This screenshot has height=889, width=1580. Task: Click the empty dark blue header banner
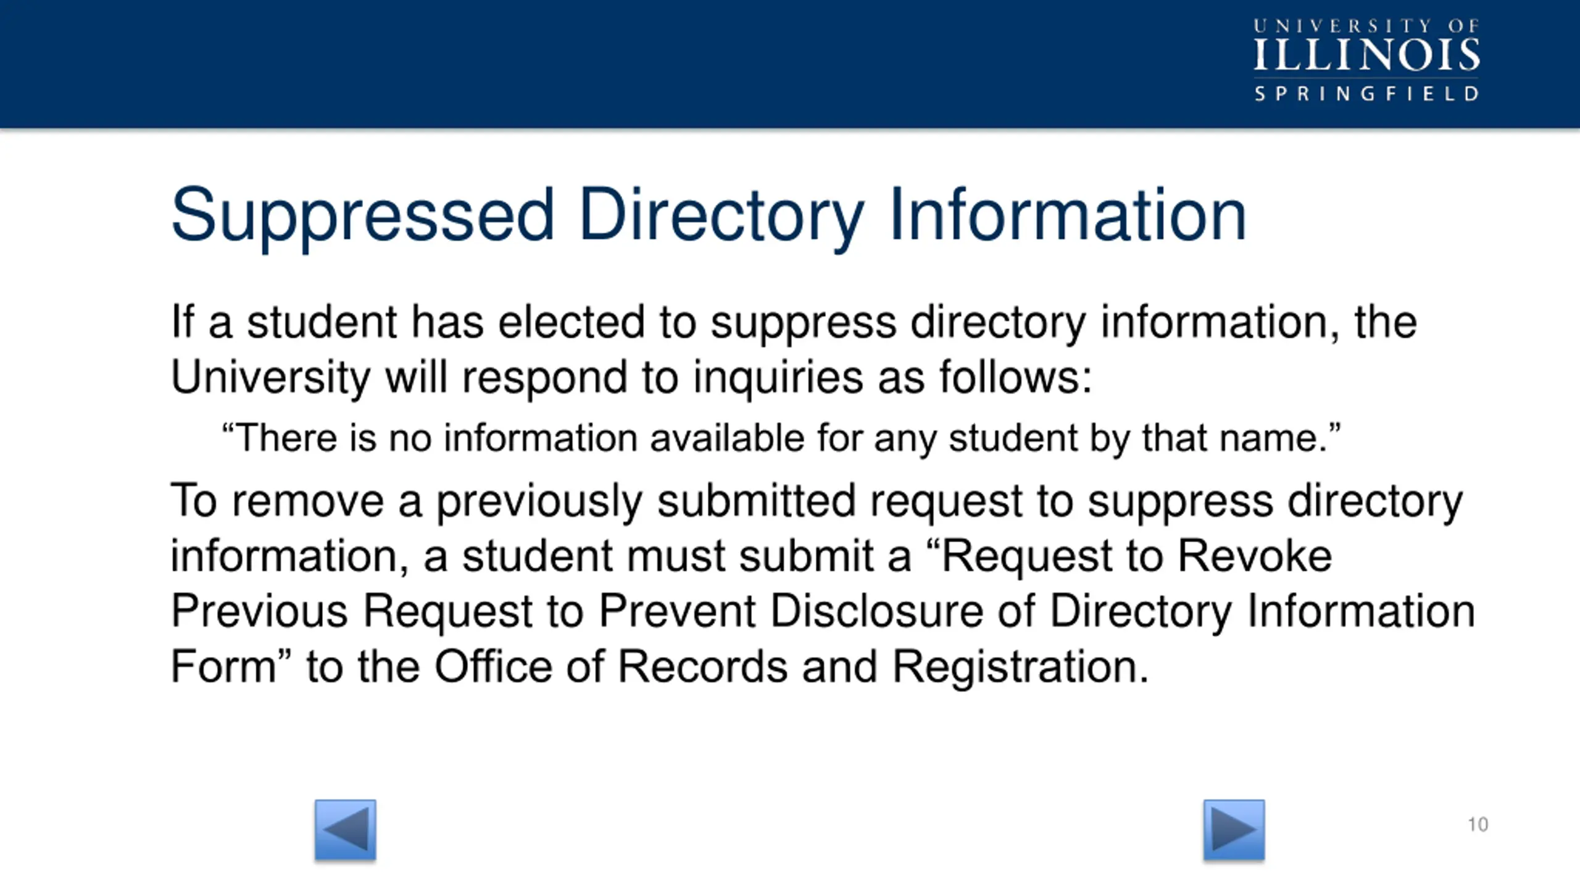pyautogui.click(x=617, y=63)
